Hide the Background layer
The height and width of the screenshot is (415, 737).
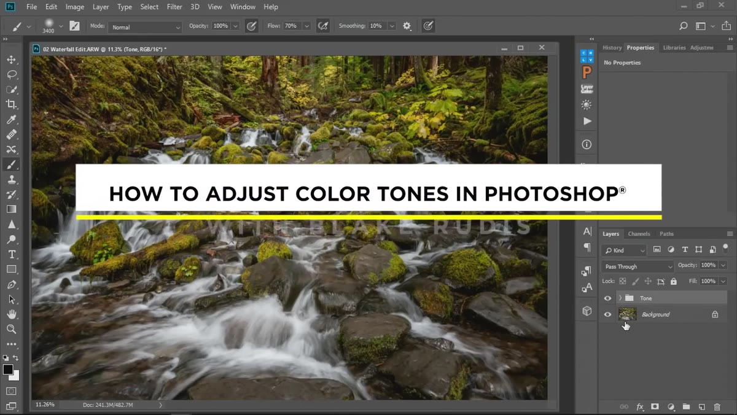(608, 314)
